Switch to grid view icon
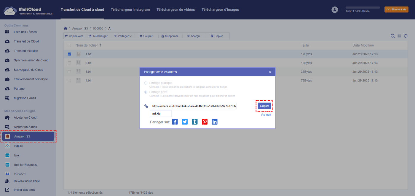 [399, 36]
